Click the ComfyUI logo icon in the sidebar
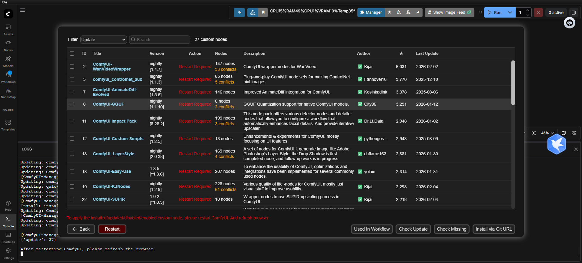Viewport: 582px width, 263px height. (8, 14)
